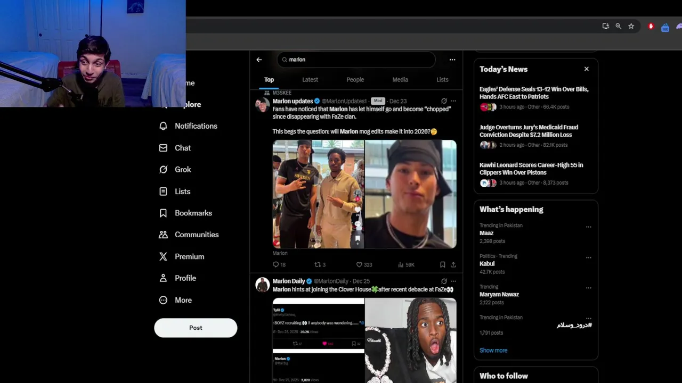
Task: Click the @MarlonUpdates1 handle
Action: pyautogui.click(x=344, y=101)
